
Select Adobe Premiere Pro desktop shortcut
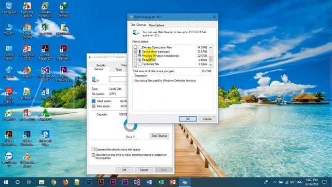[x=63, y=74]
